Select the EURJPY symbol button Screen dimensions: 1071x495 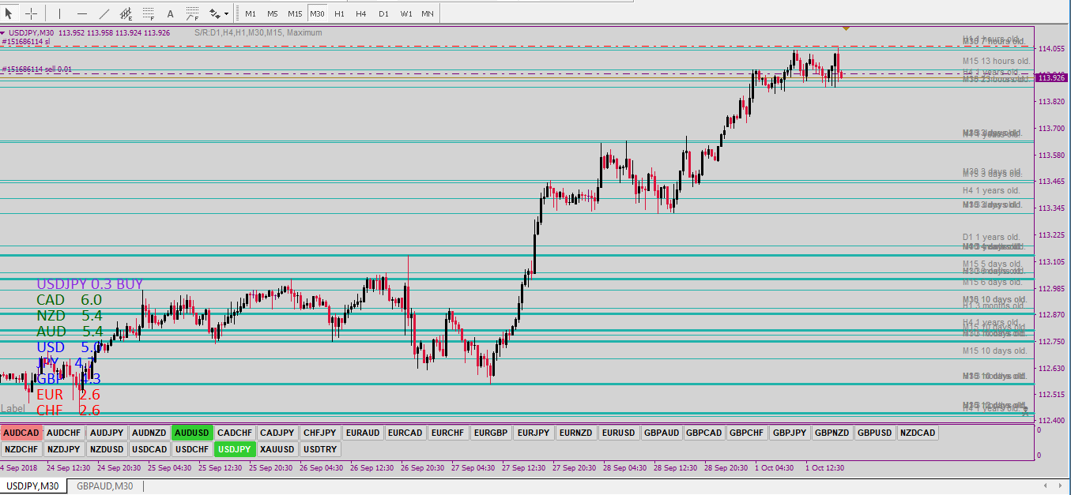534,433
